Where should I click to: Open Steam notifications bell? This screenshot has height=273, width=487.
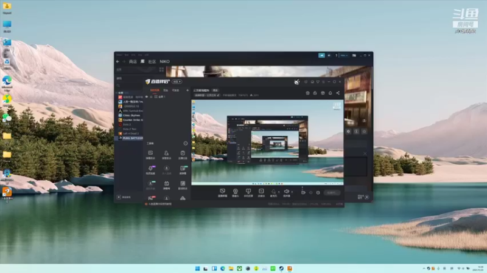point(329,55)
